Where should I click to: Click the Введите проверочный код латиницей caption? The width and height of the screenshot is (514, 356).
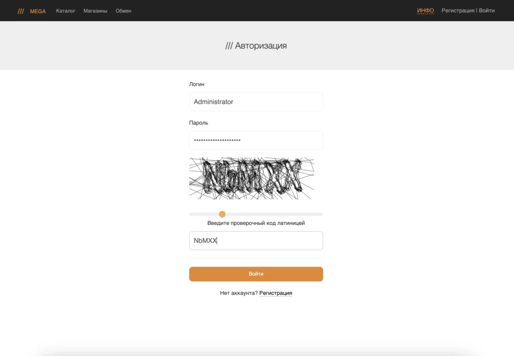tap(256, 223)
